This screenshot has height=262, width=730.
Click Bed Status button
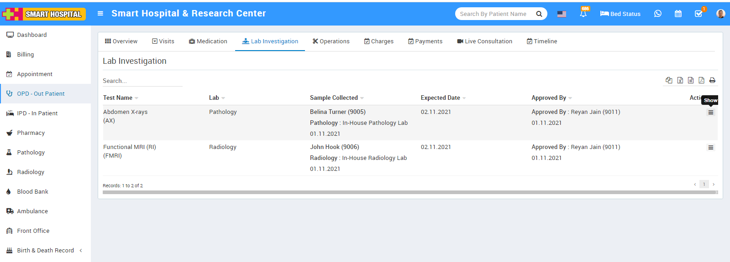point(620,14)
